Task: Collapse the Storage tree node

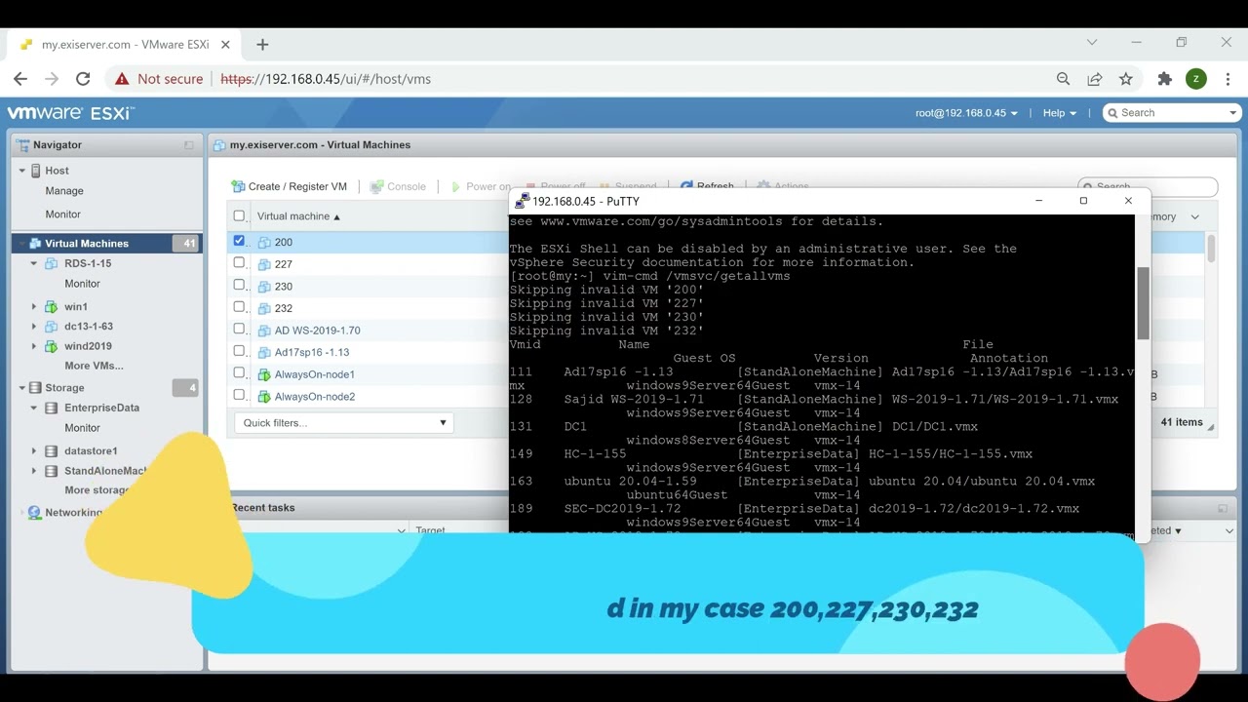Action: (22, 388)
